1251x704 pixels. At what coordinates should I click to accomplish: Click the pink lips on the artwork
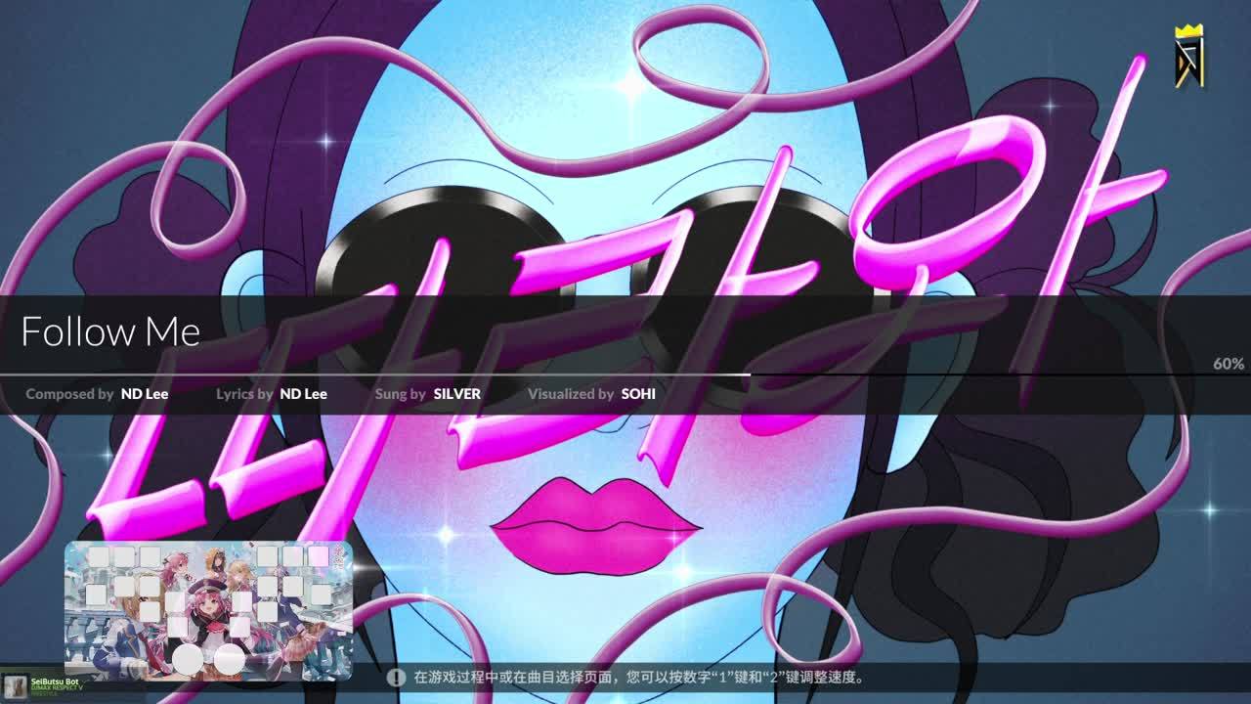[594, 526]
